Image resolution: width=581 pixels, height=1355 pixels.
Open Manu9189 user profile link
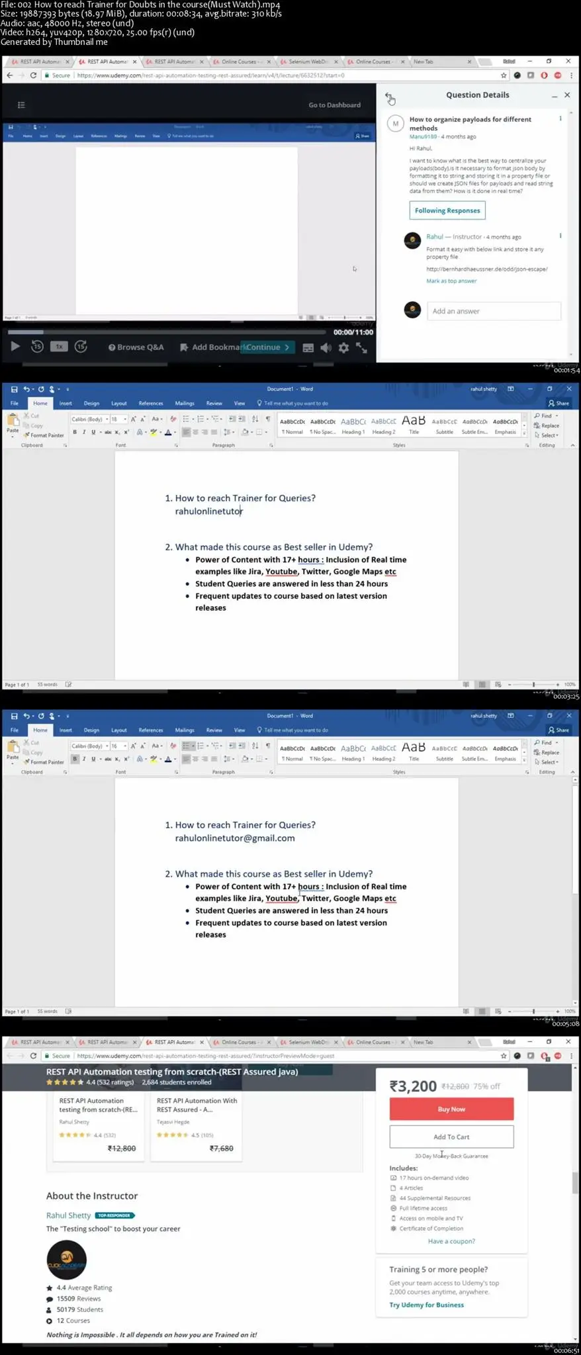coord(423,137)
